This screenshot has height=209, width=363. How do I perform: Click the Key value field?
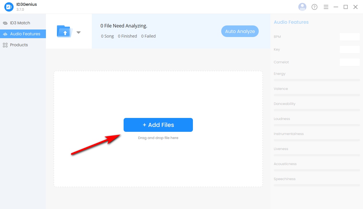tap(349, 49)
